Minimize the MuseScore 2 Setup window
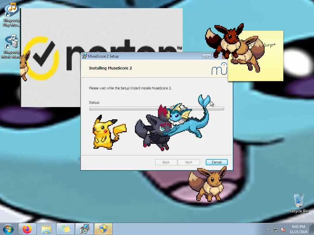The image size is (314, 235). tap(207, 57)
